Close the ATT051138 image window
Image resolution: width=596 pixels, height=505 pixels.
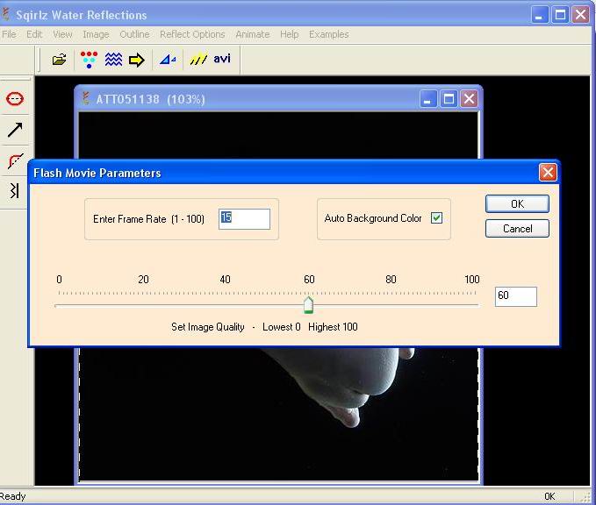click(469, 99)
